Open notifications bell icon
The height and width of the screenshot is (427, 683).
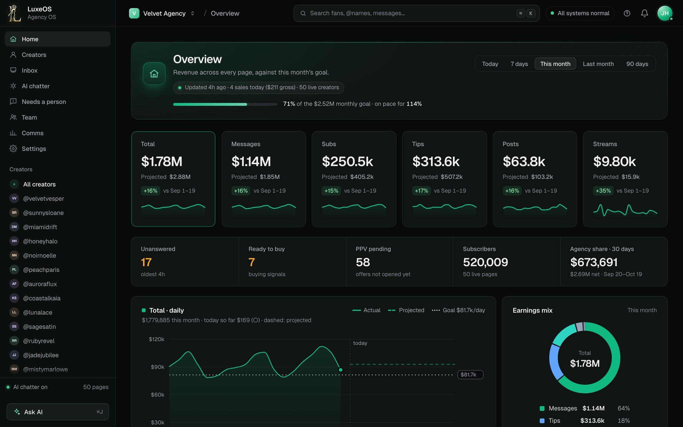(644, 13)
